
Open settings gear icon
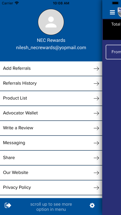pos(92,205)
